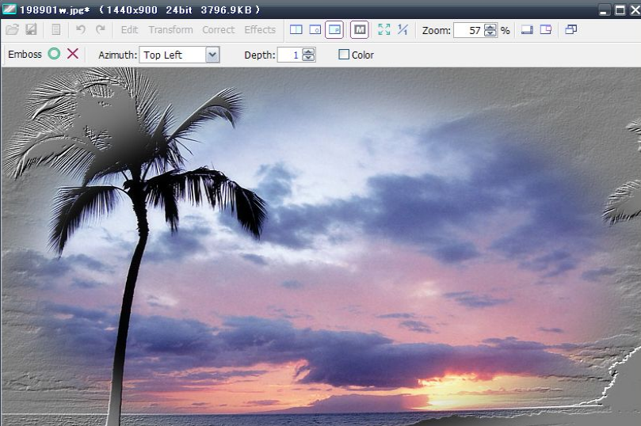Click the Depth value input field
The image size is (641, 426).
[289, 55]
